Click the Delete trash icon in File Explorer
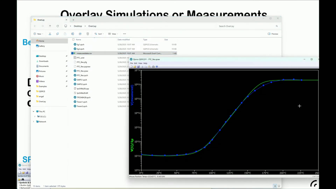This screenshot has width=336, height=189. [88, 34]
